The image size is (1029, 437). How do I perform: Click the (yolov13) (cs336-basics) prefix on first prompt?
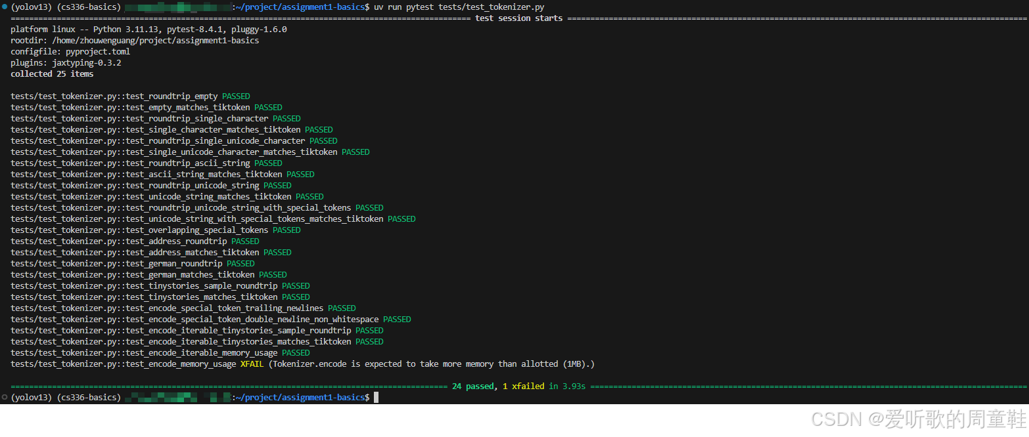click(66, 7)
